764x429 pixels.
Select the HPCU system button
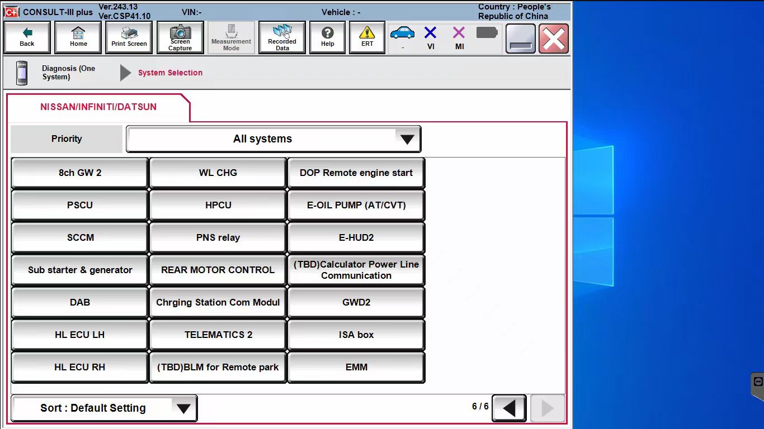click(218, 205)
